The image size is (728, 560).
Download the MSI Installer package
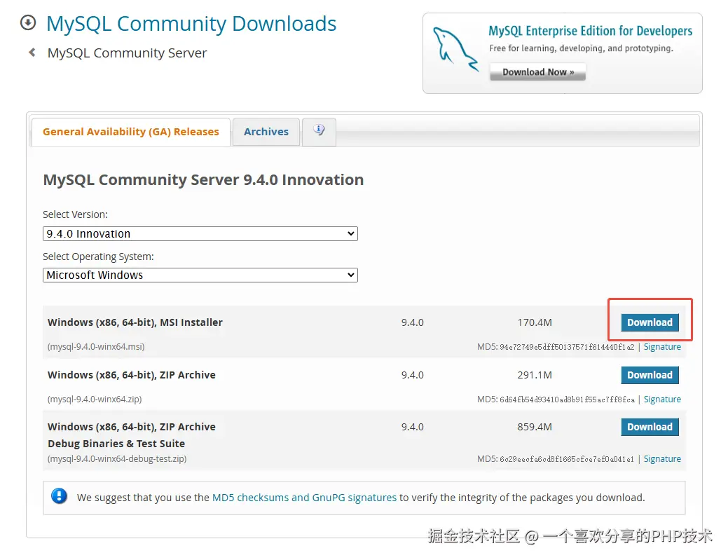tap(650, 322)
